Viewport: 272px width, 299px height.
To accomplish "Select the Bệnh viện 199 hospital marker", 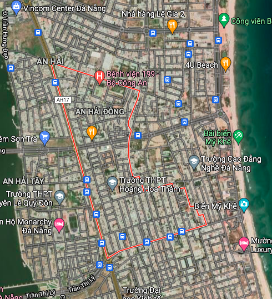I will [99, 77].
